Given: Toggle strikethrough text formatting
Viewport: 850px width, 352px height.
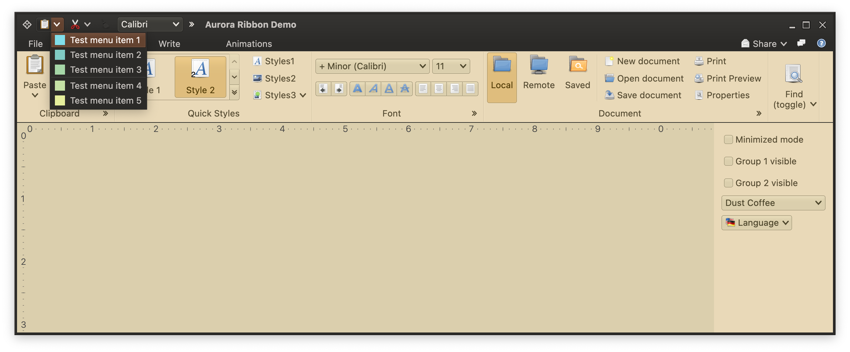Looking at the screenshot, I should tap(404, 88).
